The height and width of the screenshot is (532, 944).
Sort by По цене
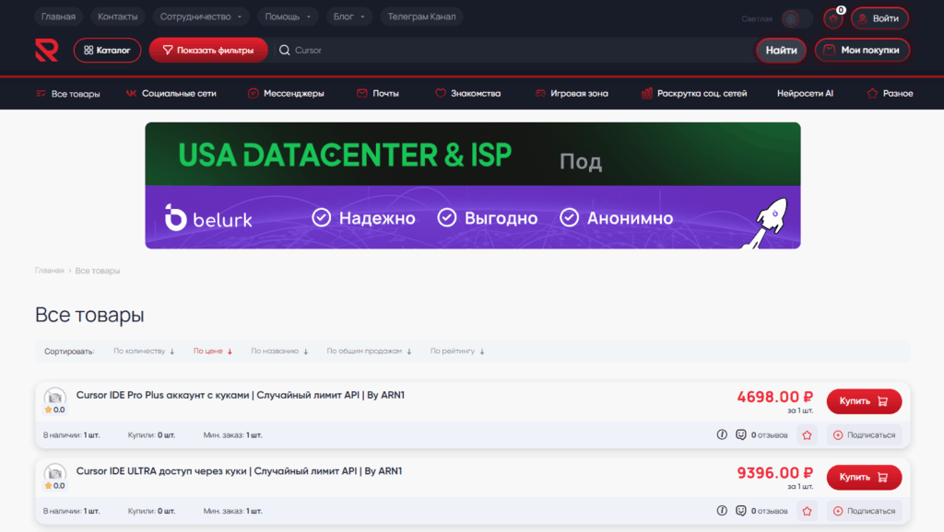coord(213,351)
